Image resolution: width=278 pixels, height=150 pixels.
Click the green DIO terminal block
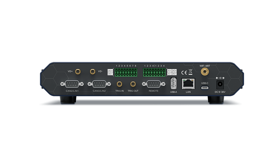[126, 72]
